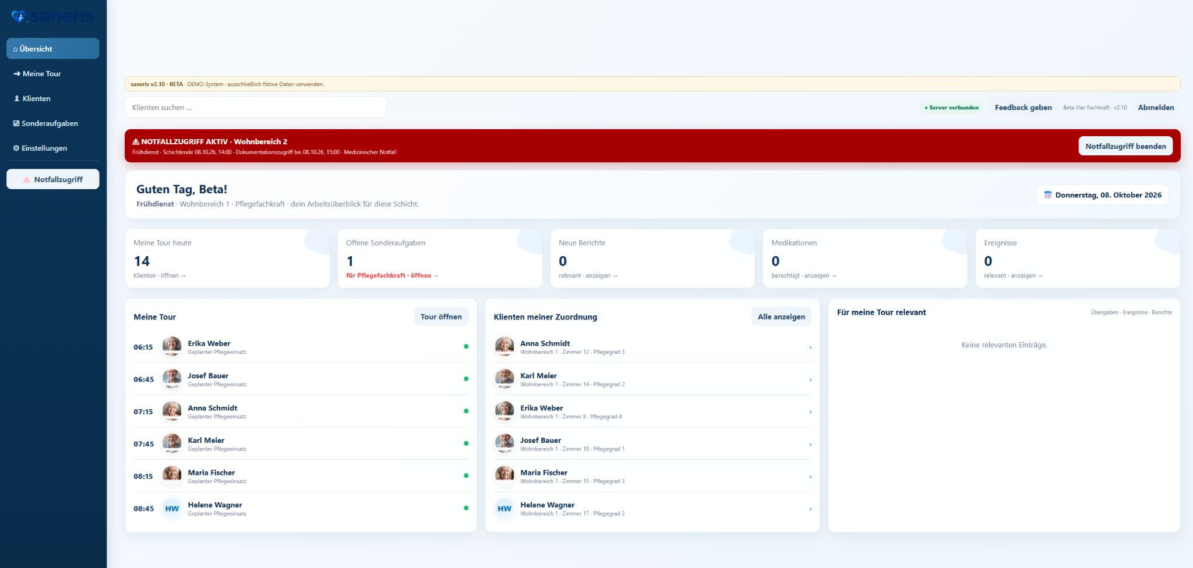The image size is (1193, 568).
Task: Click Erika Weber's avatar in Meine Tour
Action: pos(172,346)
